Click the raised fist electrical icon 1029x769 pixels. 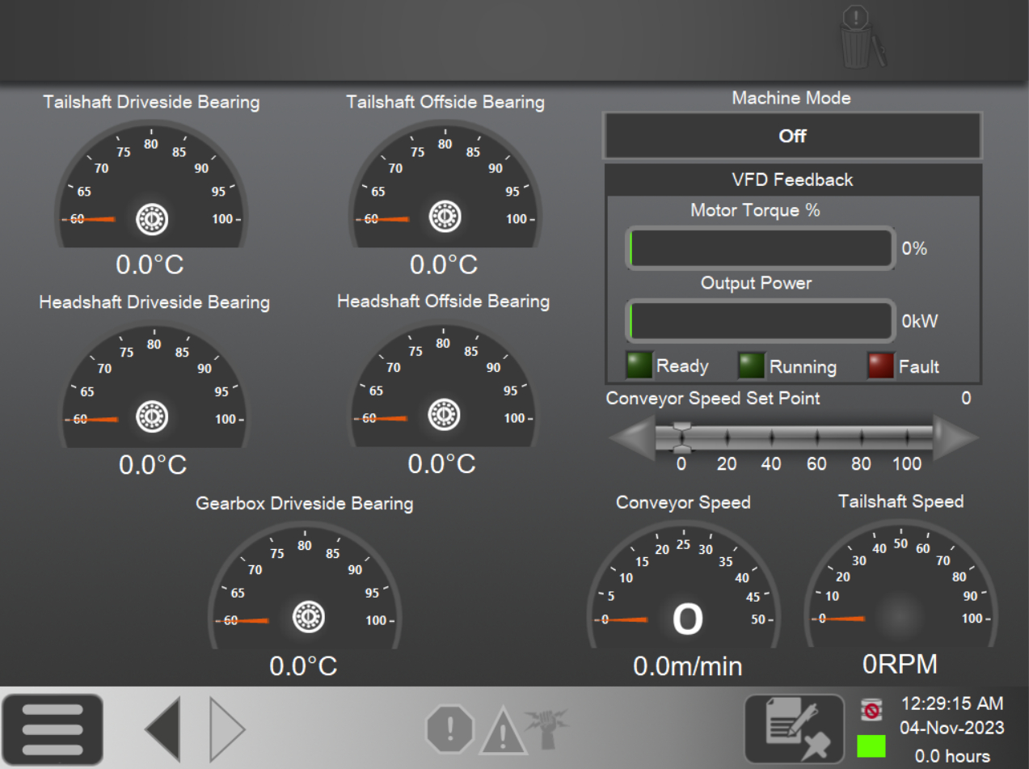pyautogui.click(x=542, y=727)
